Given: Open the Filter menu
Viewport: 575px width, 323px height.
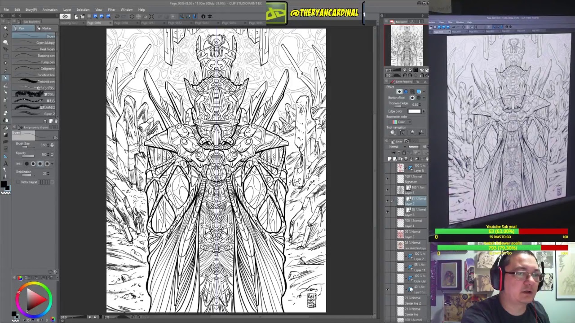Looking at the screenshot, I should pos(111,9).
